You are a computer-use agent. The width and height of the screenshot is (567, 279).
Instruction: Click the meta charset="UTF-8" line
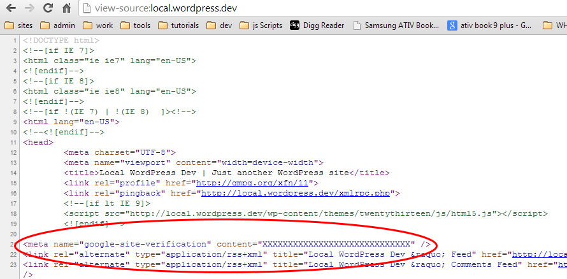[120, 152]
